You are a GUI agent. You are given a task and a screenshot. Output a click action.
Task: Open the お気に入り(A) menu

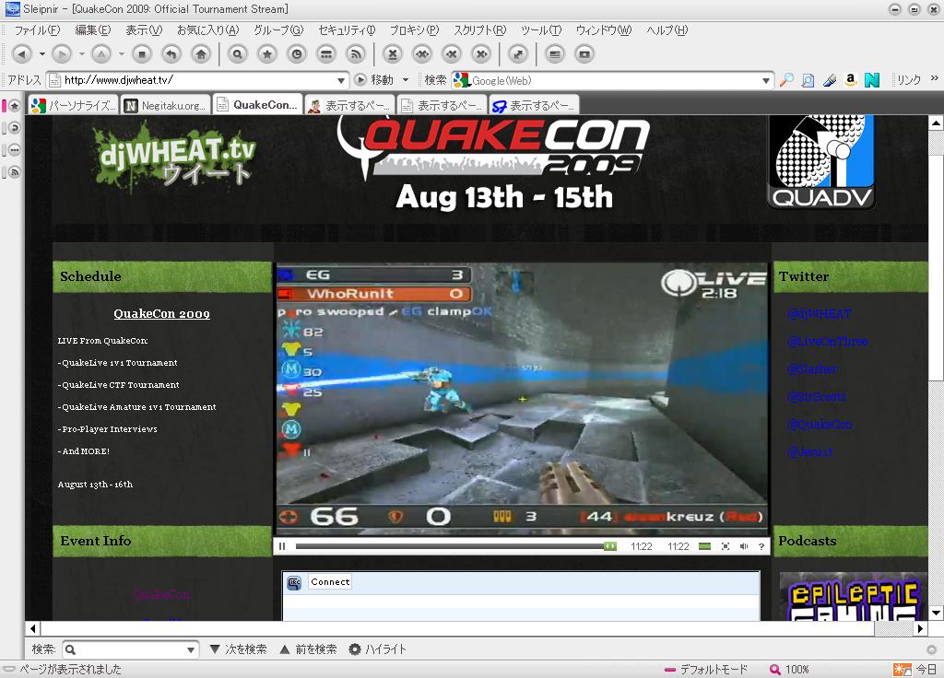click(207, 30)
